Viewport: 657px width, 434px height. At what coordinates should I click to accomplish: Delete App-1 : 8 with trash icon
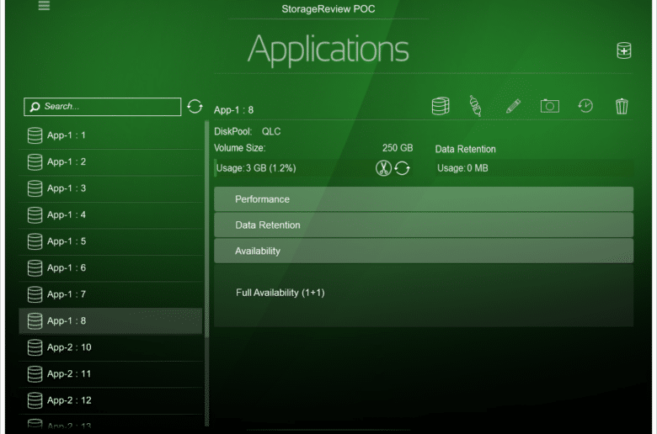pos(622,106)
